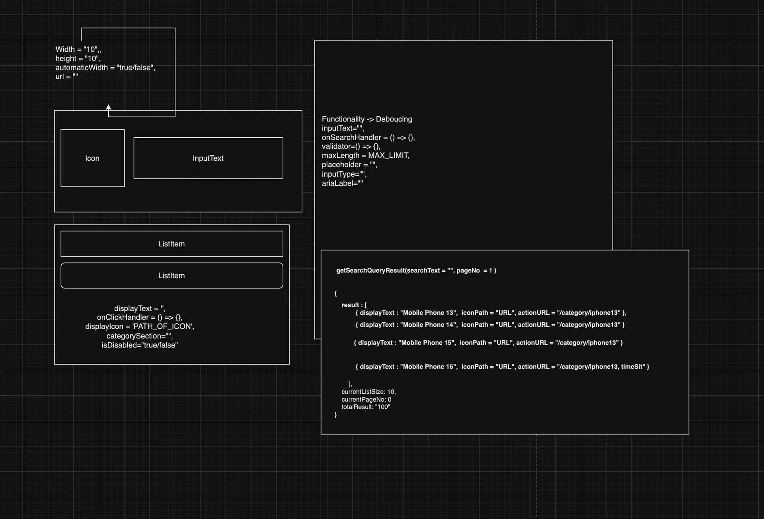Click the 'inputText="",' line
The height and width of the screenshot is (519, 764).
point(343,128)
